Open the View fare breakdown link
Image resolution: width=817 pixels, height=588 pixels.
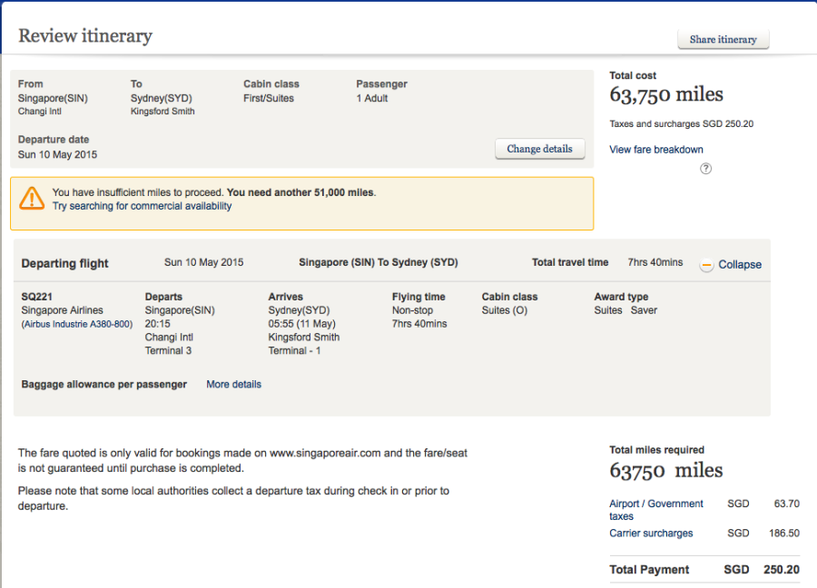pyautogui.click(x=656, y=150)
